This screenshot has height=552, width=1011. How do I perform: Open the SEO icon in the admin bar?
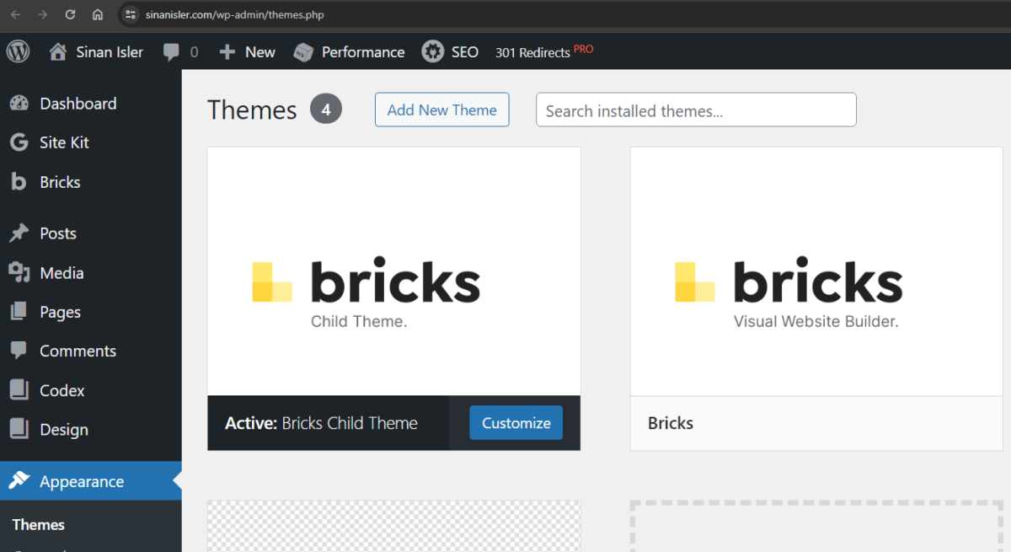pos(432,51)
